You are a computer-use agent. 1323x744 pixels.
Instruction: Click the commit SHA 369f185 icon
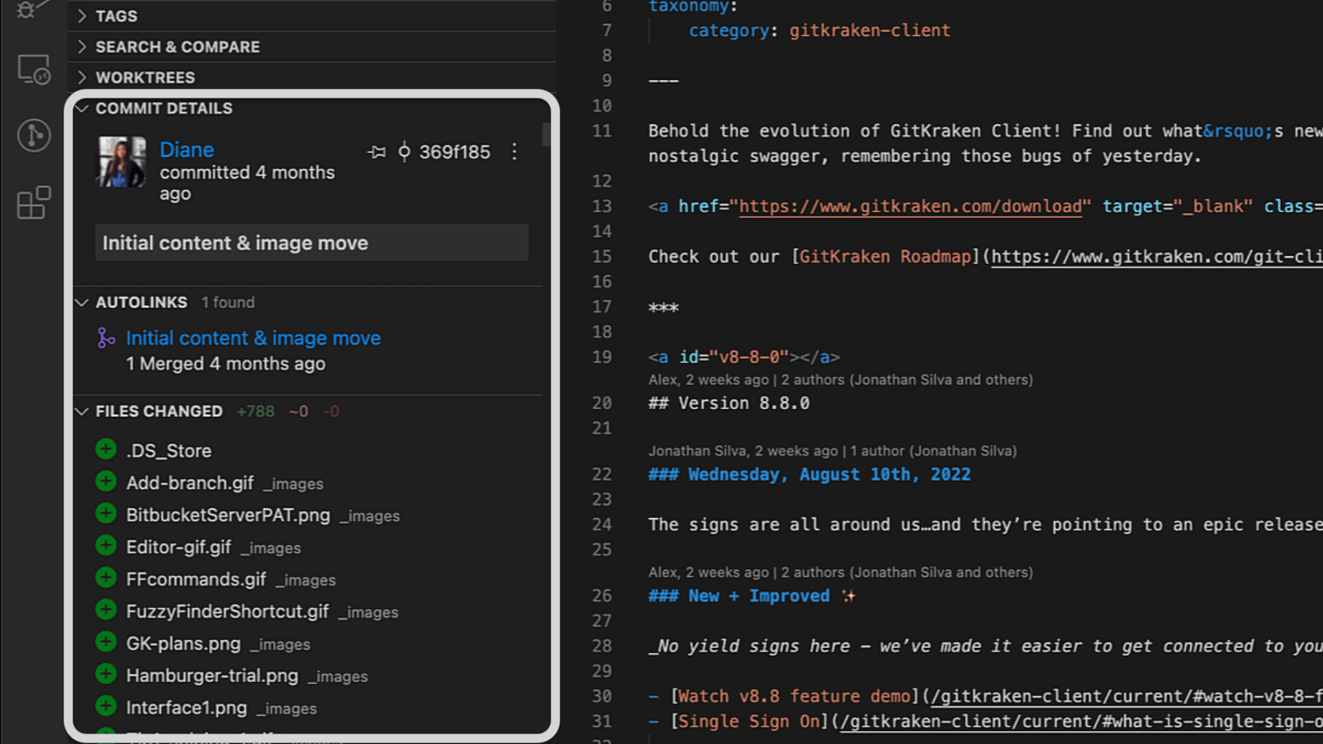point(404,152)
